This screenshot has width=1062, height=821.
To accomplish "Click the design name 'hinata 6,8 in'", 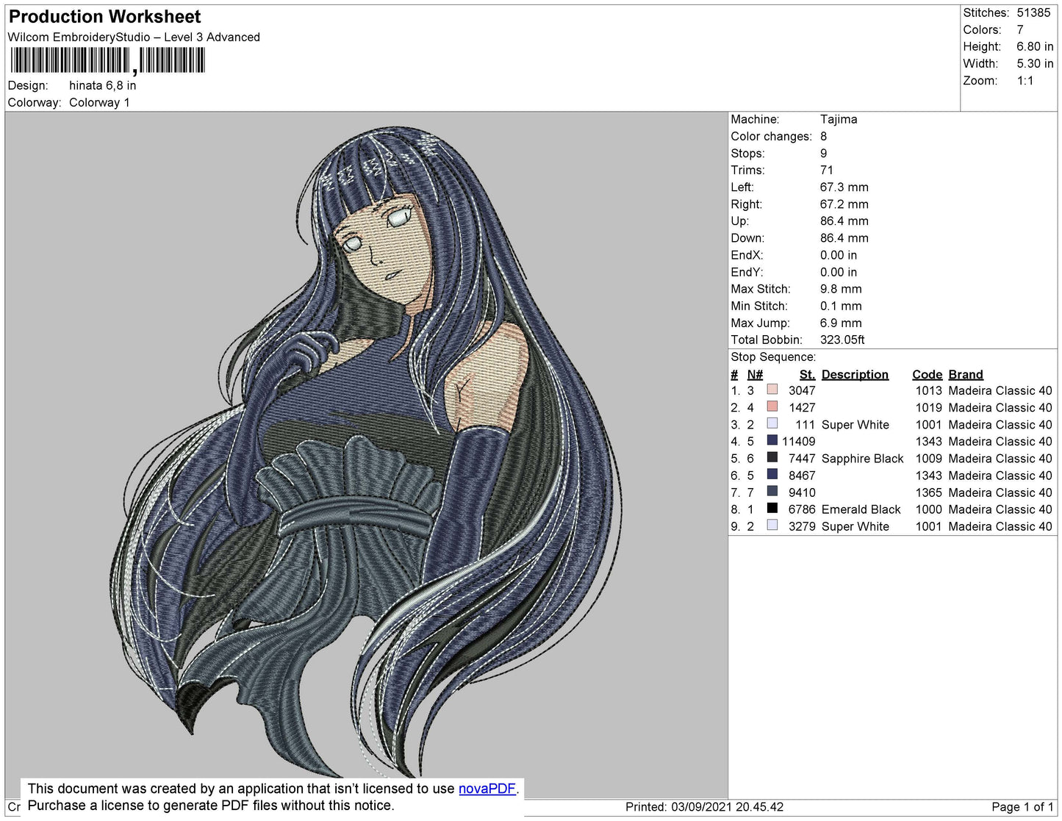I will pos(102,85).
